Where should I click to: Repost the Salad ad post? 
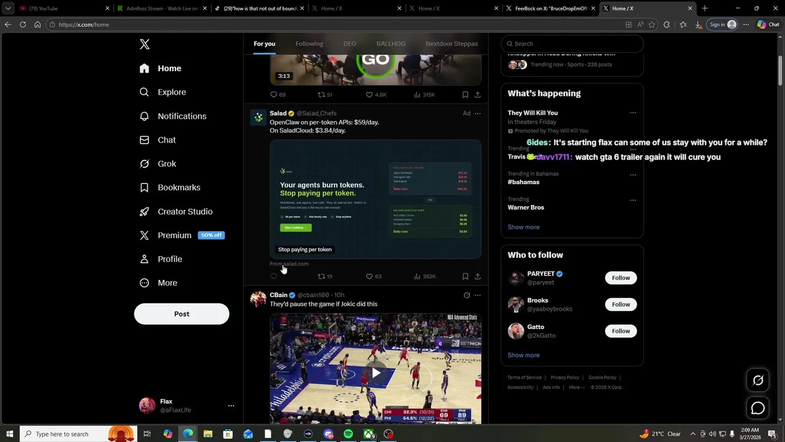coord(324,276)
